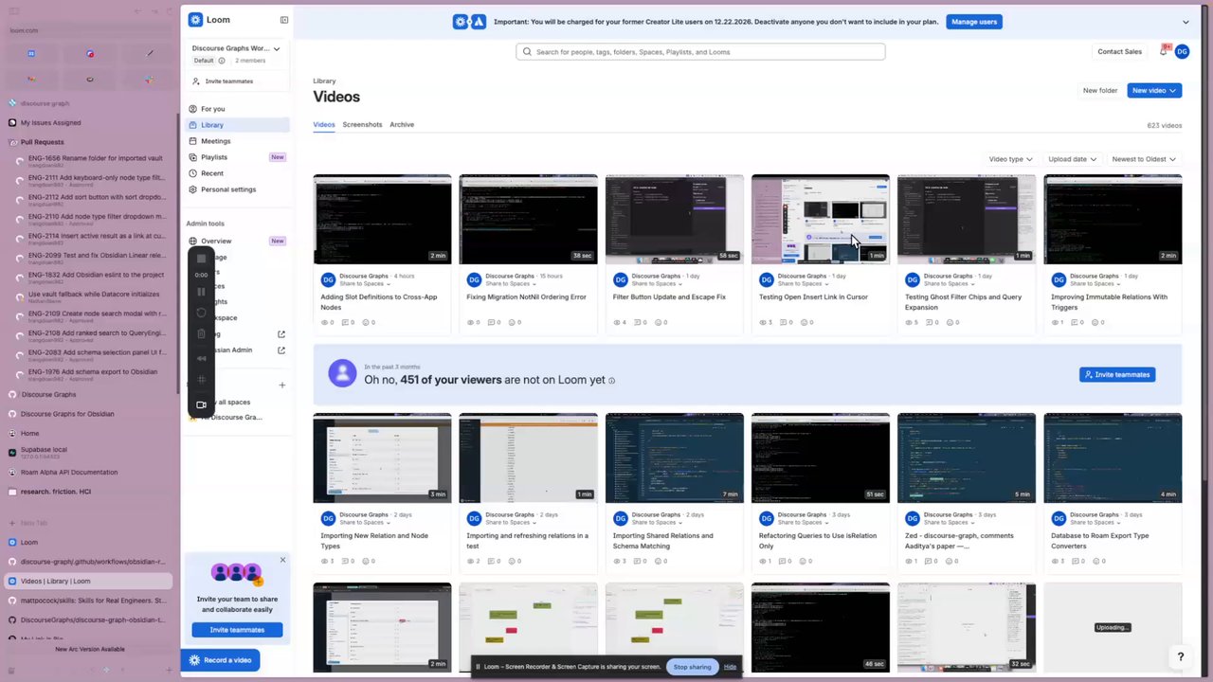The image size is (1213, 682).
Task: Toggle the camera icon in the recording control bar
Action: coord(201,404)
